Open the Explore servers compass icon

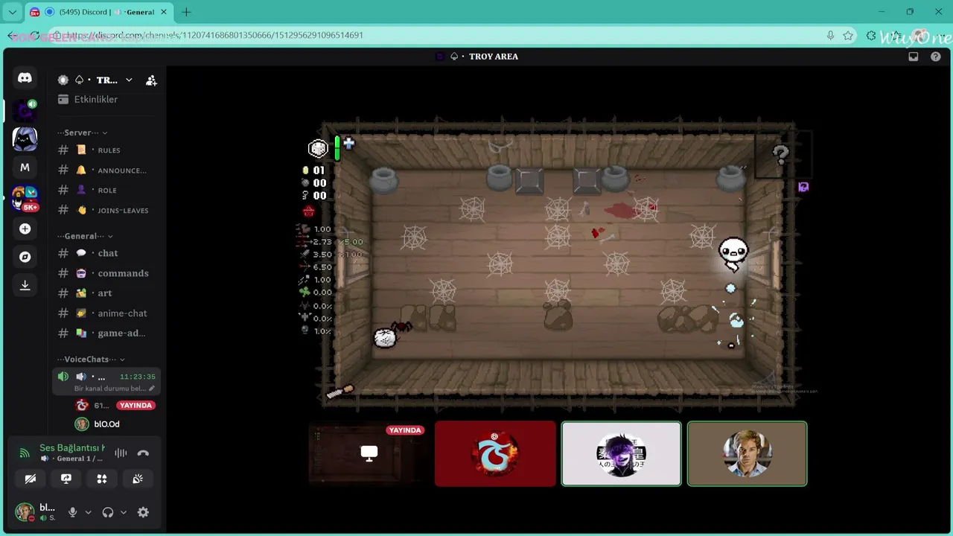pos(25,257)
